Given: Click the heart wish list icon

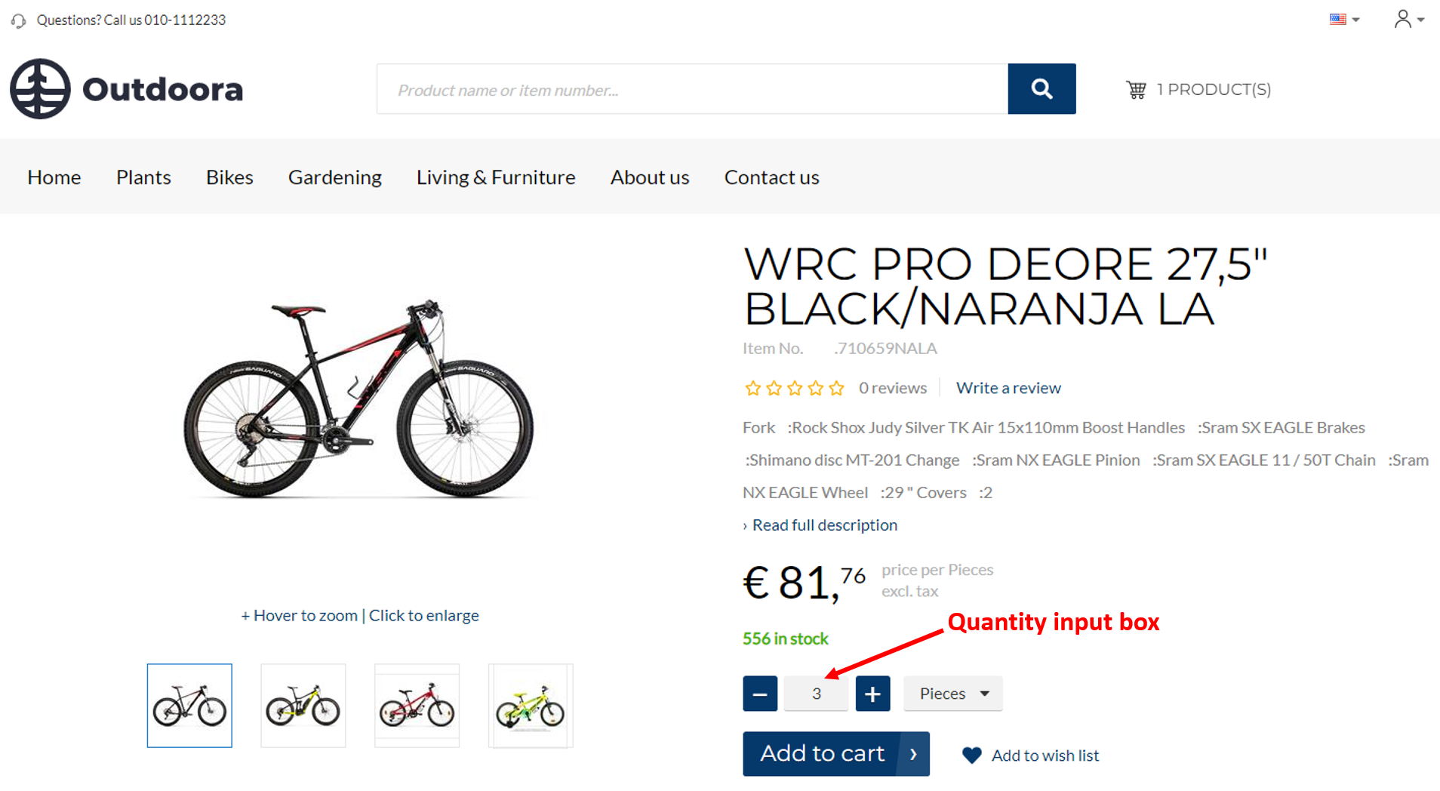Looking at the screenshot, I should (x=972, y=755).
